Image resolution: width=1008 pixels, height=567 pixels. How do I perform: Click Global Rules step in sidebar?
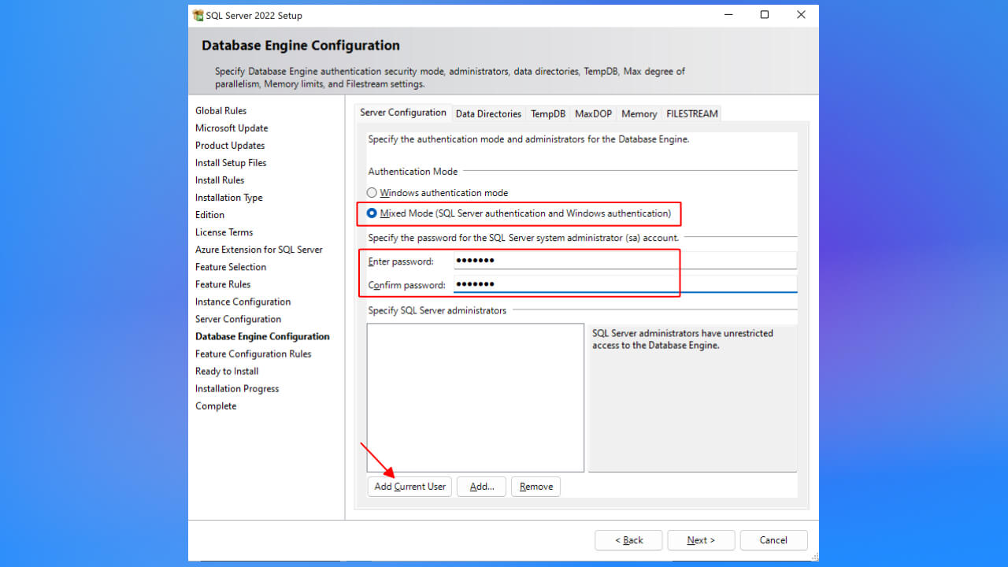221,111
